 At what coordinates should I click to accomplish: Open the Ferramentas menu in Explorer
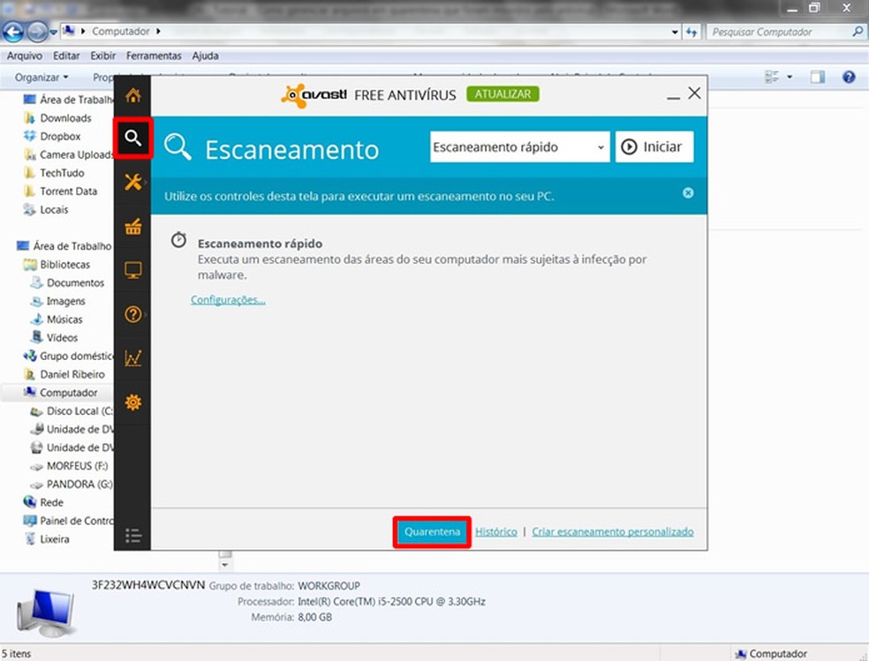(x=154, y=56)
